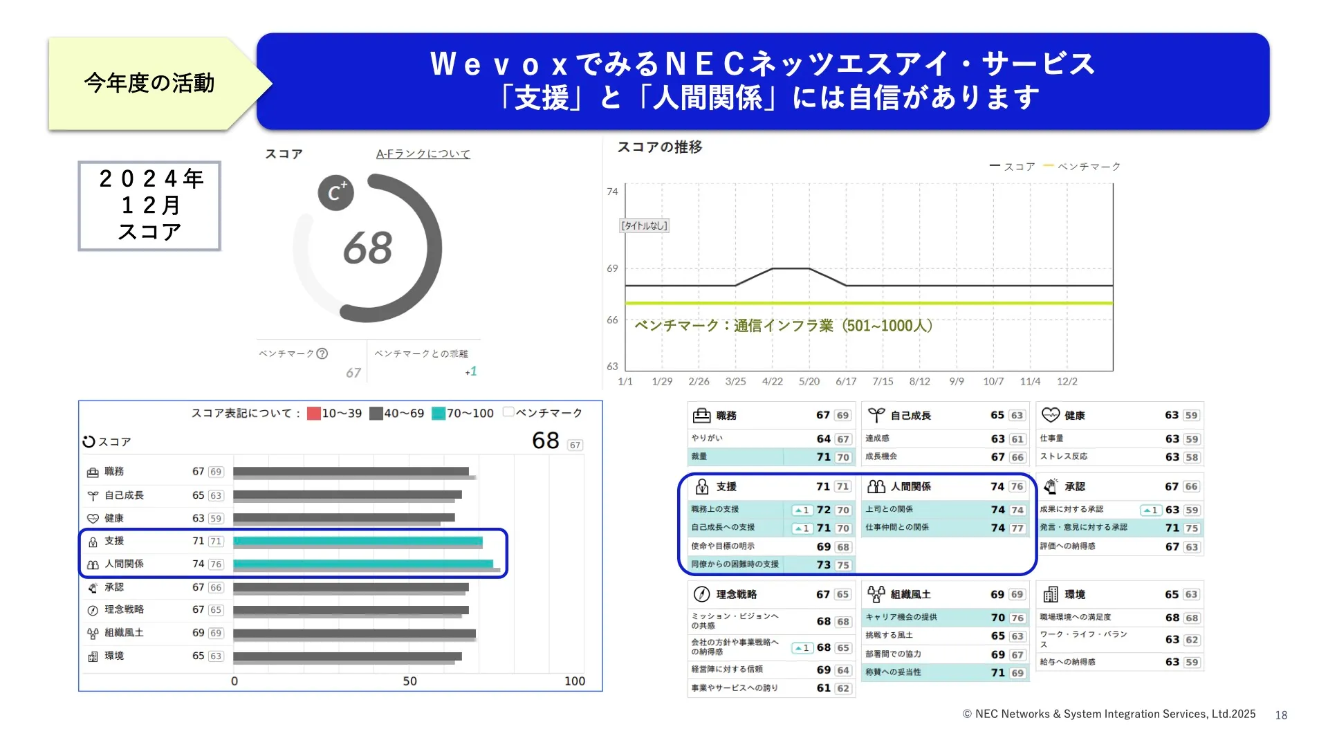The image size is (1328, 747).
Task: Click the teal 70~100 legend swatch
Action: (438, 413)
